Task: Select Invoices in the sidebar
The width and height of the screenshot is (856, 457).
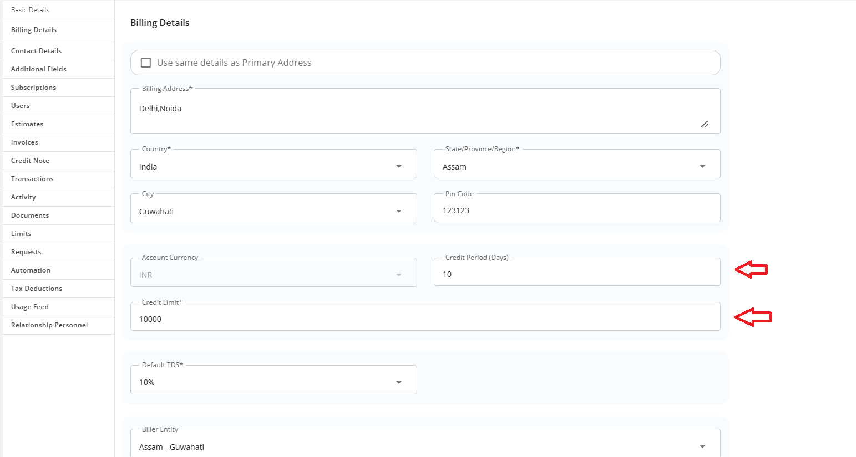Action: coord(24,142)
